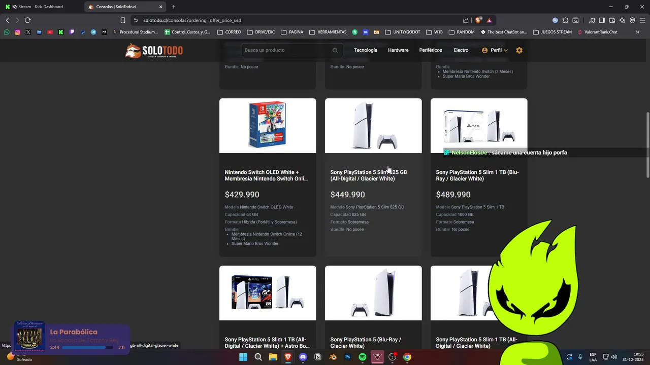The image size is (650, 365).
Task: Open the Brave Wallet icon
Action: pyautogui.click(x=612, y=20)
